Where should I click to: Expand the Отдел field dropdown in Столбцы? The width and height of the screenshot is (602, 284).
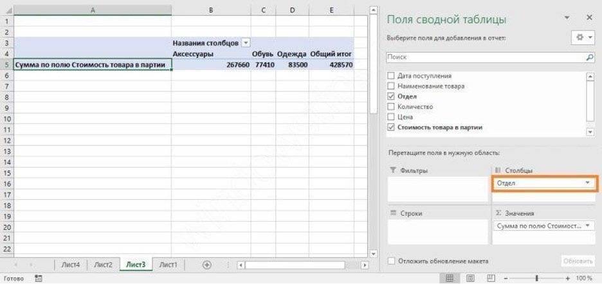pyautogui.click(x=587, y=183)
